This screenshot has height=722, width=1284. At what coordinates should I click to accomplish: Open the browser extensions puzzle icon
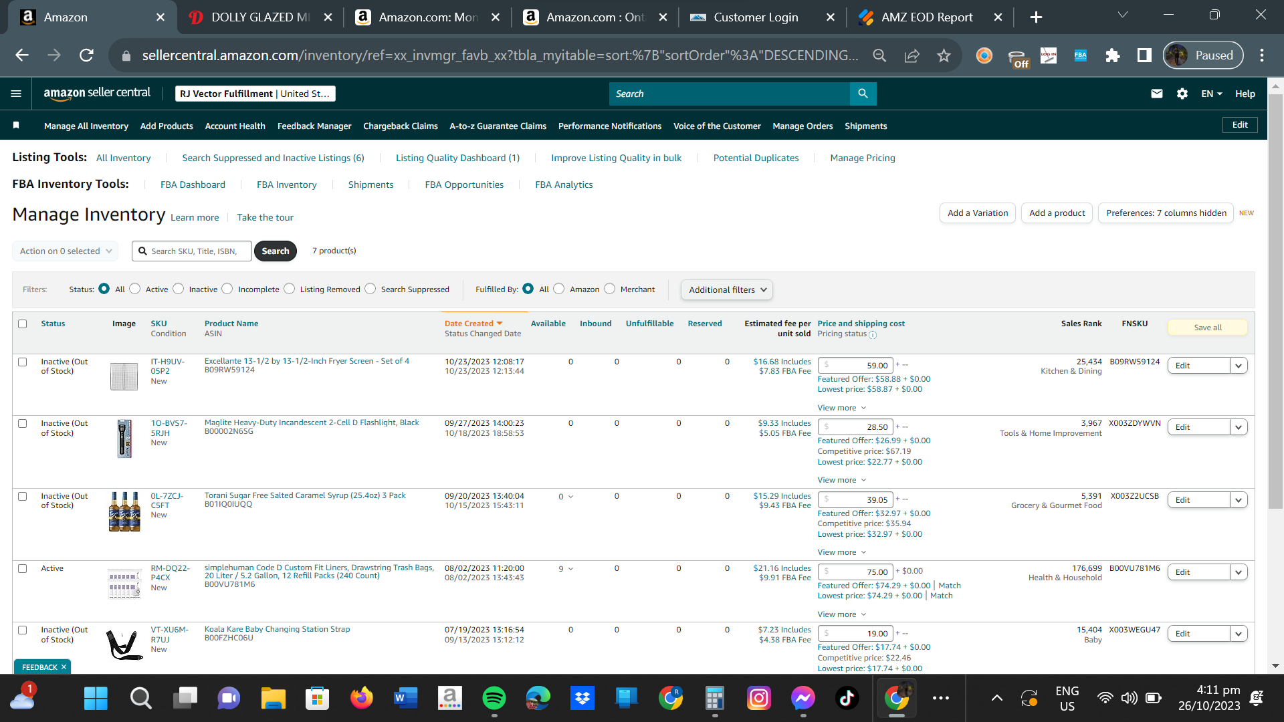tap(1113, 55)
